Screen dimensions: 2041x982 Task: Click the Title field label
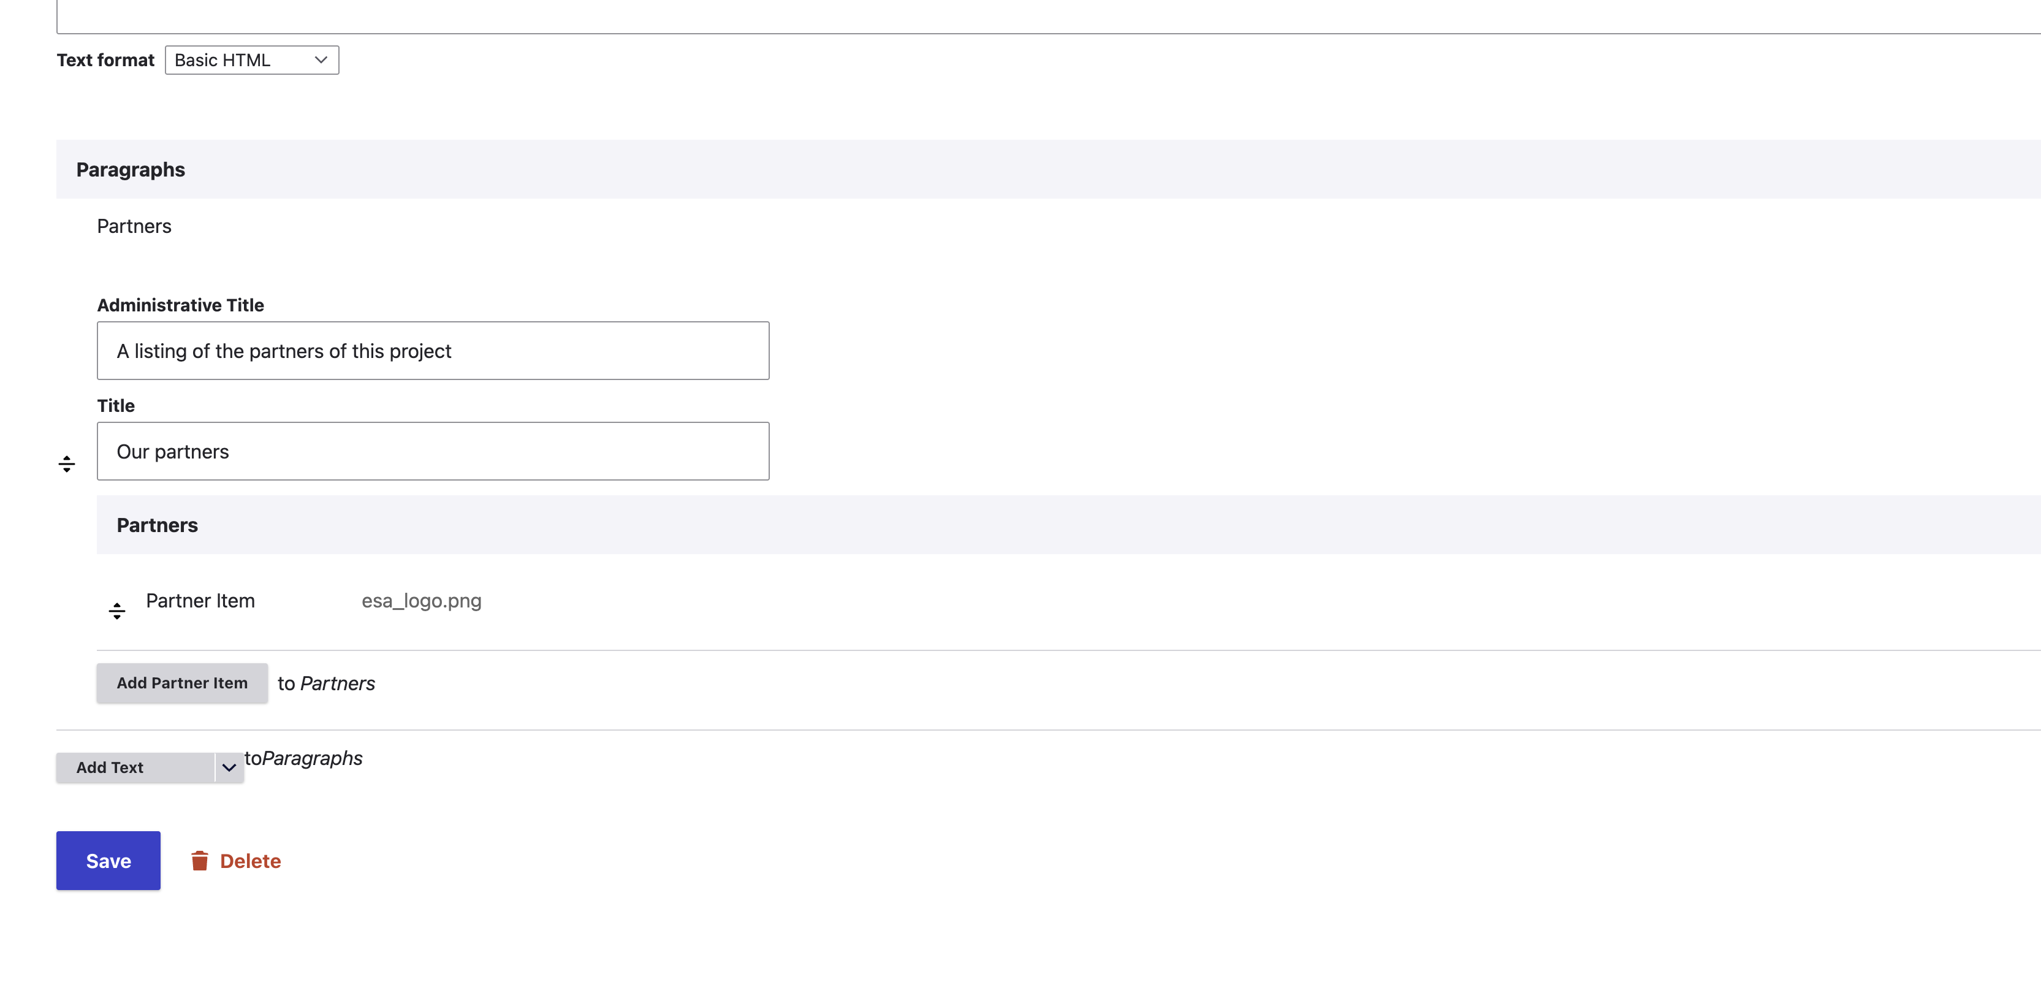click(116, 406)
